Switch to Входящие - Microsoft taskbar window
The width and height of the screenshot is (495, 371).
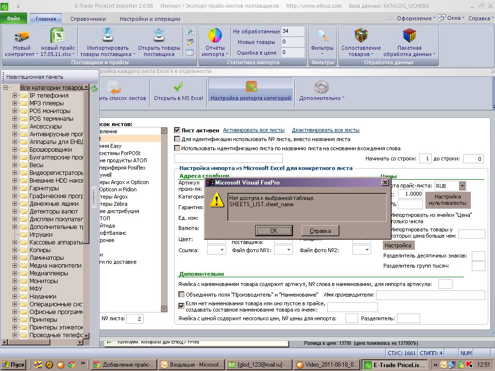191,365
